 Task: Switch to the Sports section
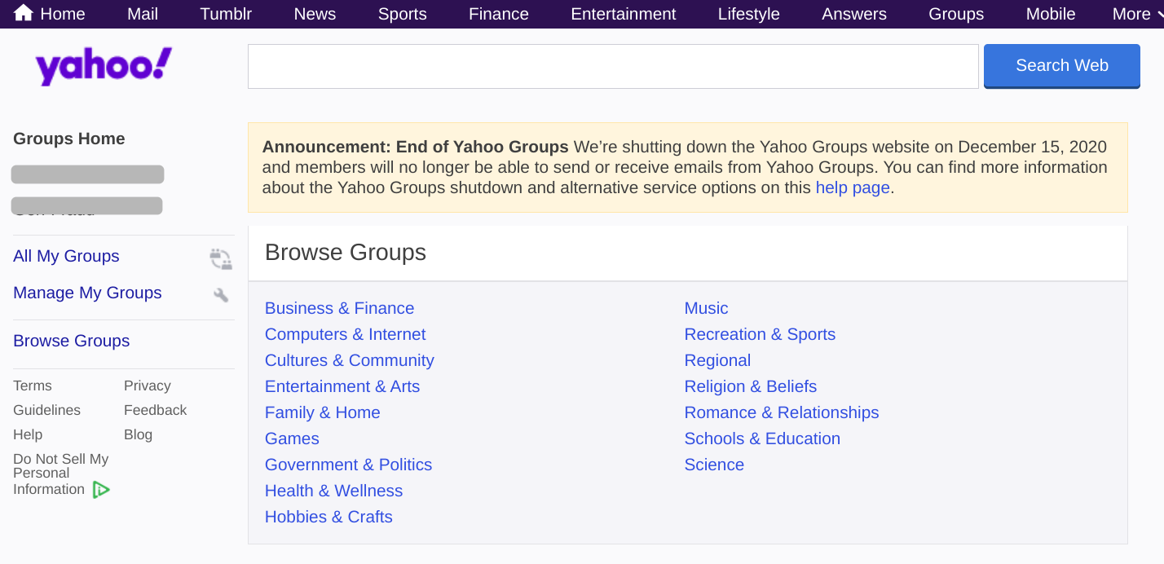point(402,13)
